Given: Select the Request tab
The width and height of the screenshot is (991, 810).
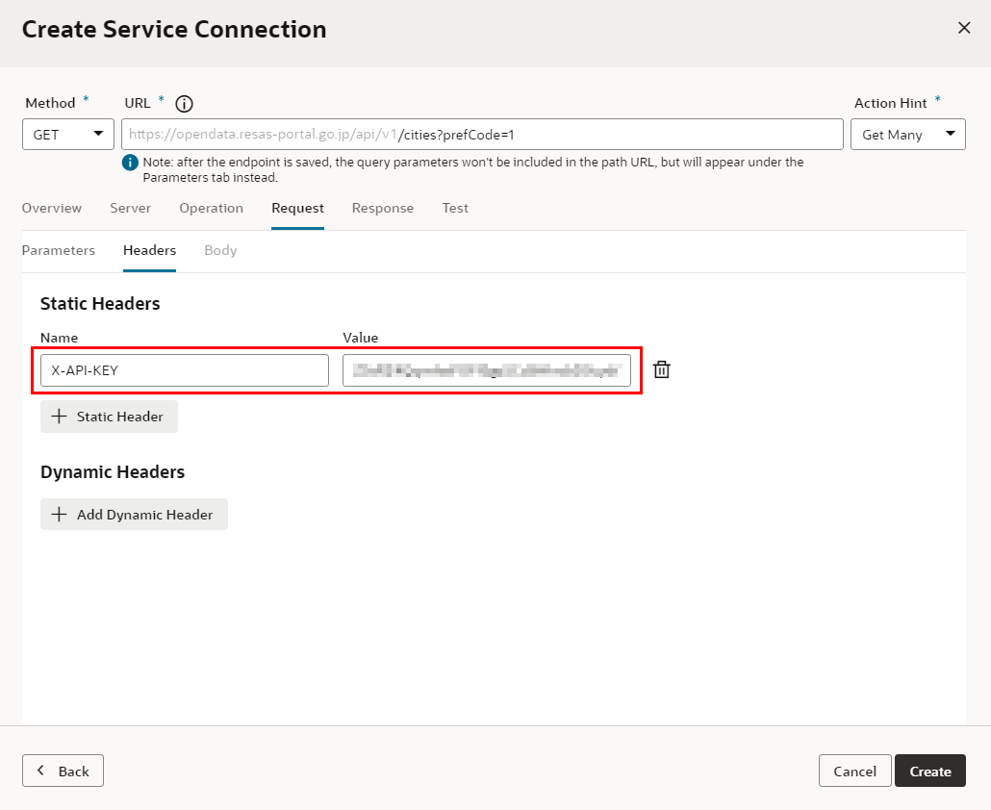Looking at the screenshot, I should click(297, 208).
